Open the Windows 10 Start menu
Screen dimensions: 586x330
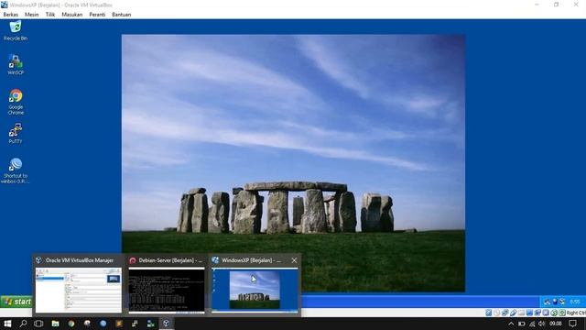pos(7,324)
